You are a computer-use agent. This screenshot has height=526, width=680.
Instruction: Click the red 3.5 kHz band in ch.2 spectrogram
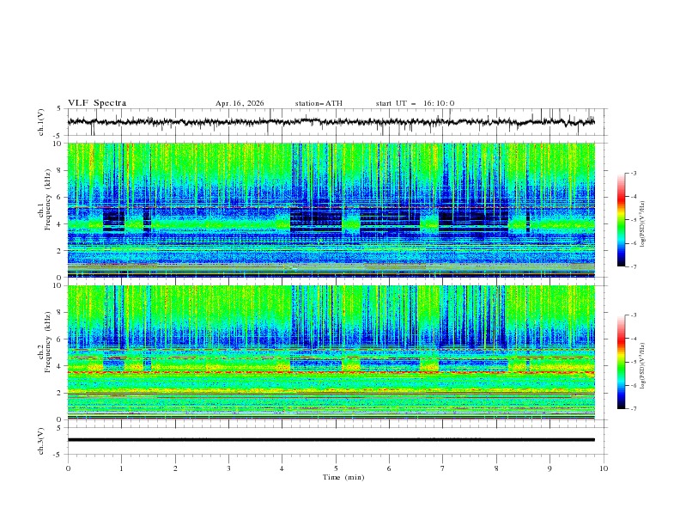click(x=331, y=373)
